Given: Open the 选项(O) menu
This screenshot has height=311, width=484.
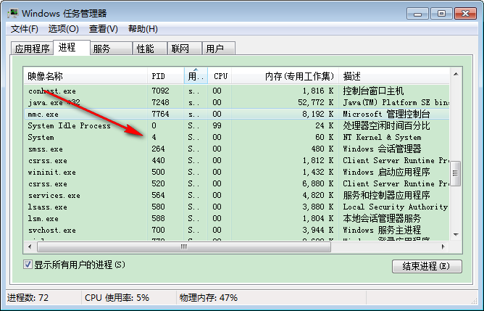Looking at the screenshot, I should (63, 29).
